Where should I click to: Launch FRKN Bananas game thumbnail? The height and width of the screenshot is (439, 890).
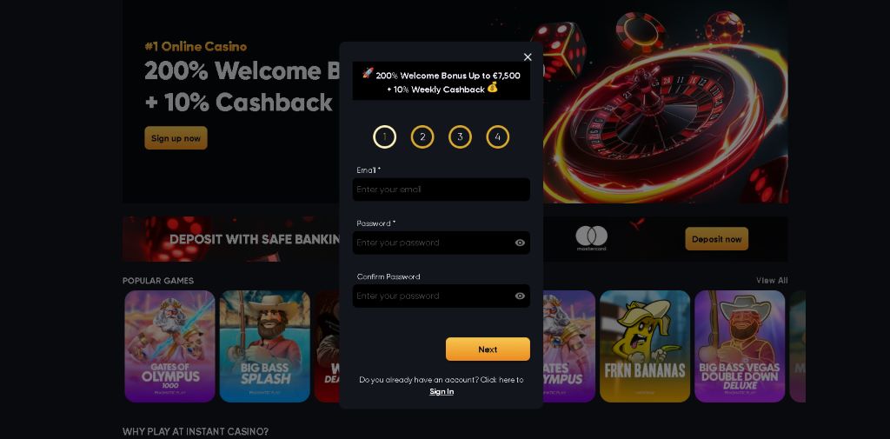[645, 347]
